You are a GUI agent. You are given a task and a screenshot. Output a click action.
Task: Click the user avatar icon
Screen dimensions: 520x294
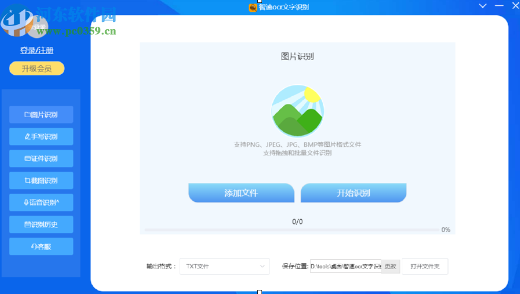click(x=37, y=27)
